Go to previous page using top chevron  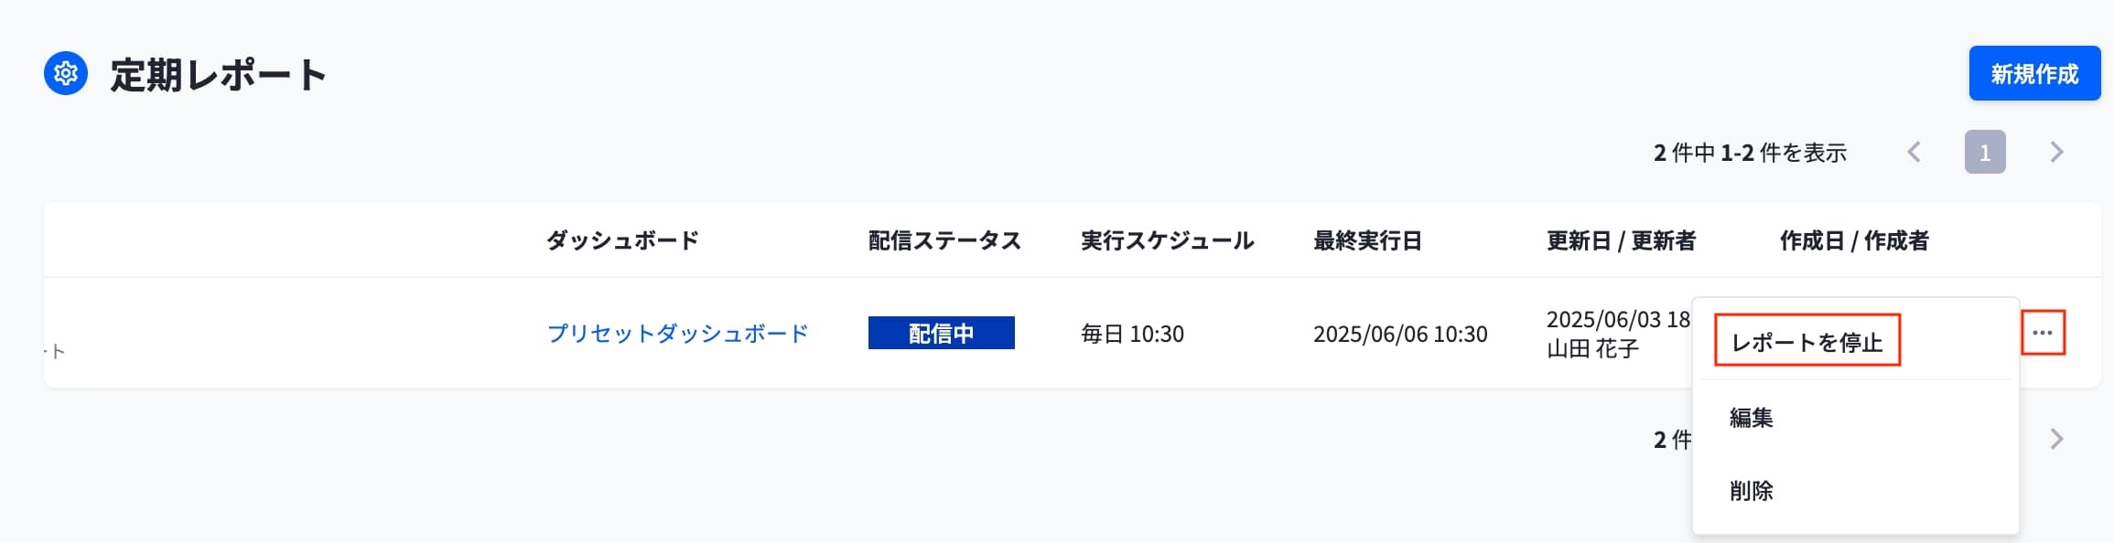1914,152
